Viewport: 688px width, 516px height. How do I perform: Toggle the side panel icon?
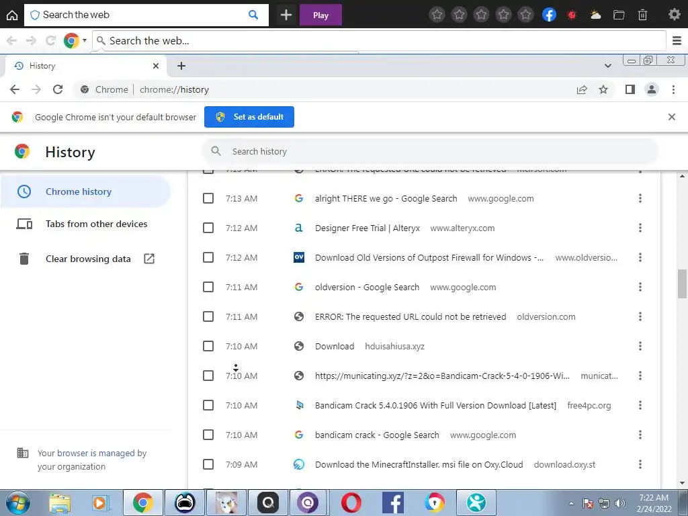click(x=630, y=89)
